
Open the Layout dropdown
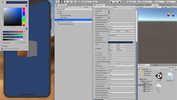pyautogui.click(x=170, y=2)
